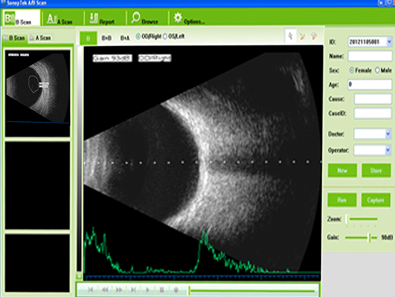Choose Male for Sex
The height and width of the screenshot is (297, 395).
pos(378,70)
